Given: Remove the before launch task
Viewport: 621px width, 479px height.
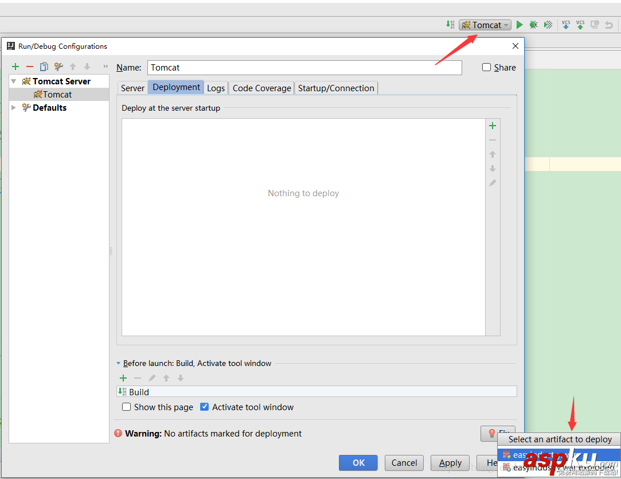Looking at the screenshot, I should tap(138, 378).
